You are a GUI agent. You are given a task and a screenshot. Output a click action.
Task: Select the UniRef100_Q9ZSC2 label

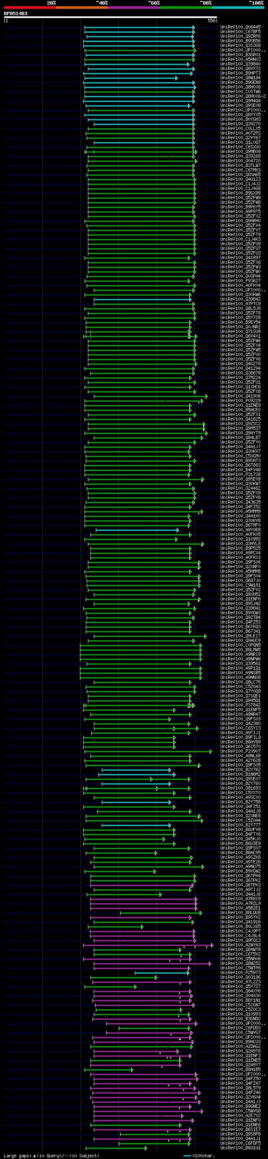tap(240, 424)
